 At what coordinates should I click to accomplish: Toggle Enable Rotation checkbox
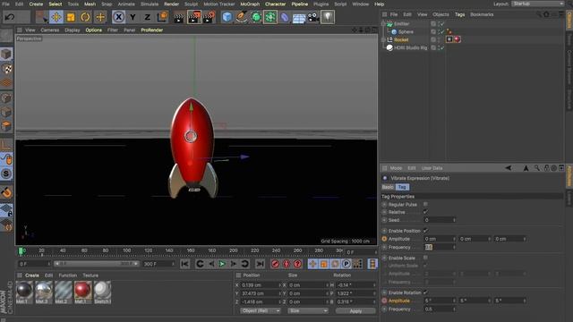pyautogui.click(x=425, y=292)
